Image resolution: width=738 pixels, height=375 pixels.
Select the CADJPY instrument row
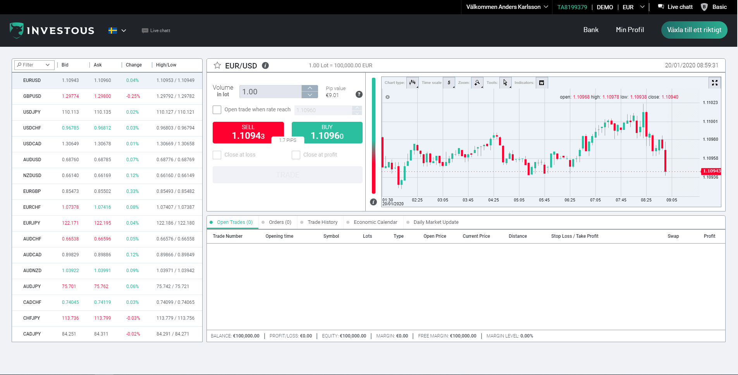(107, 334)
